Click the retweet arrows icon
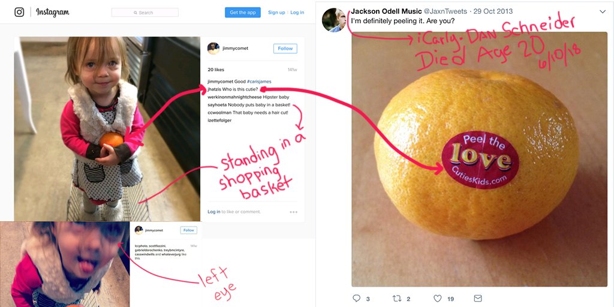The height and width of the screenshot is (307, 614). coord(397,299)
